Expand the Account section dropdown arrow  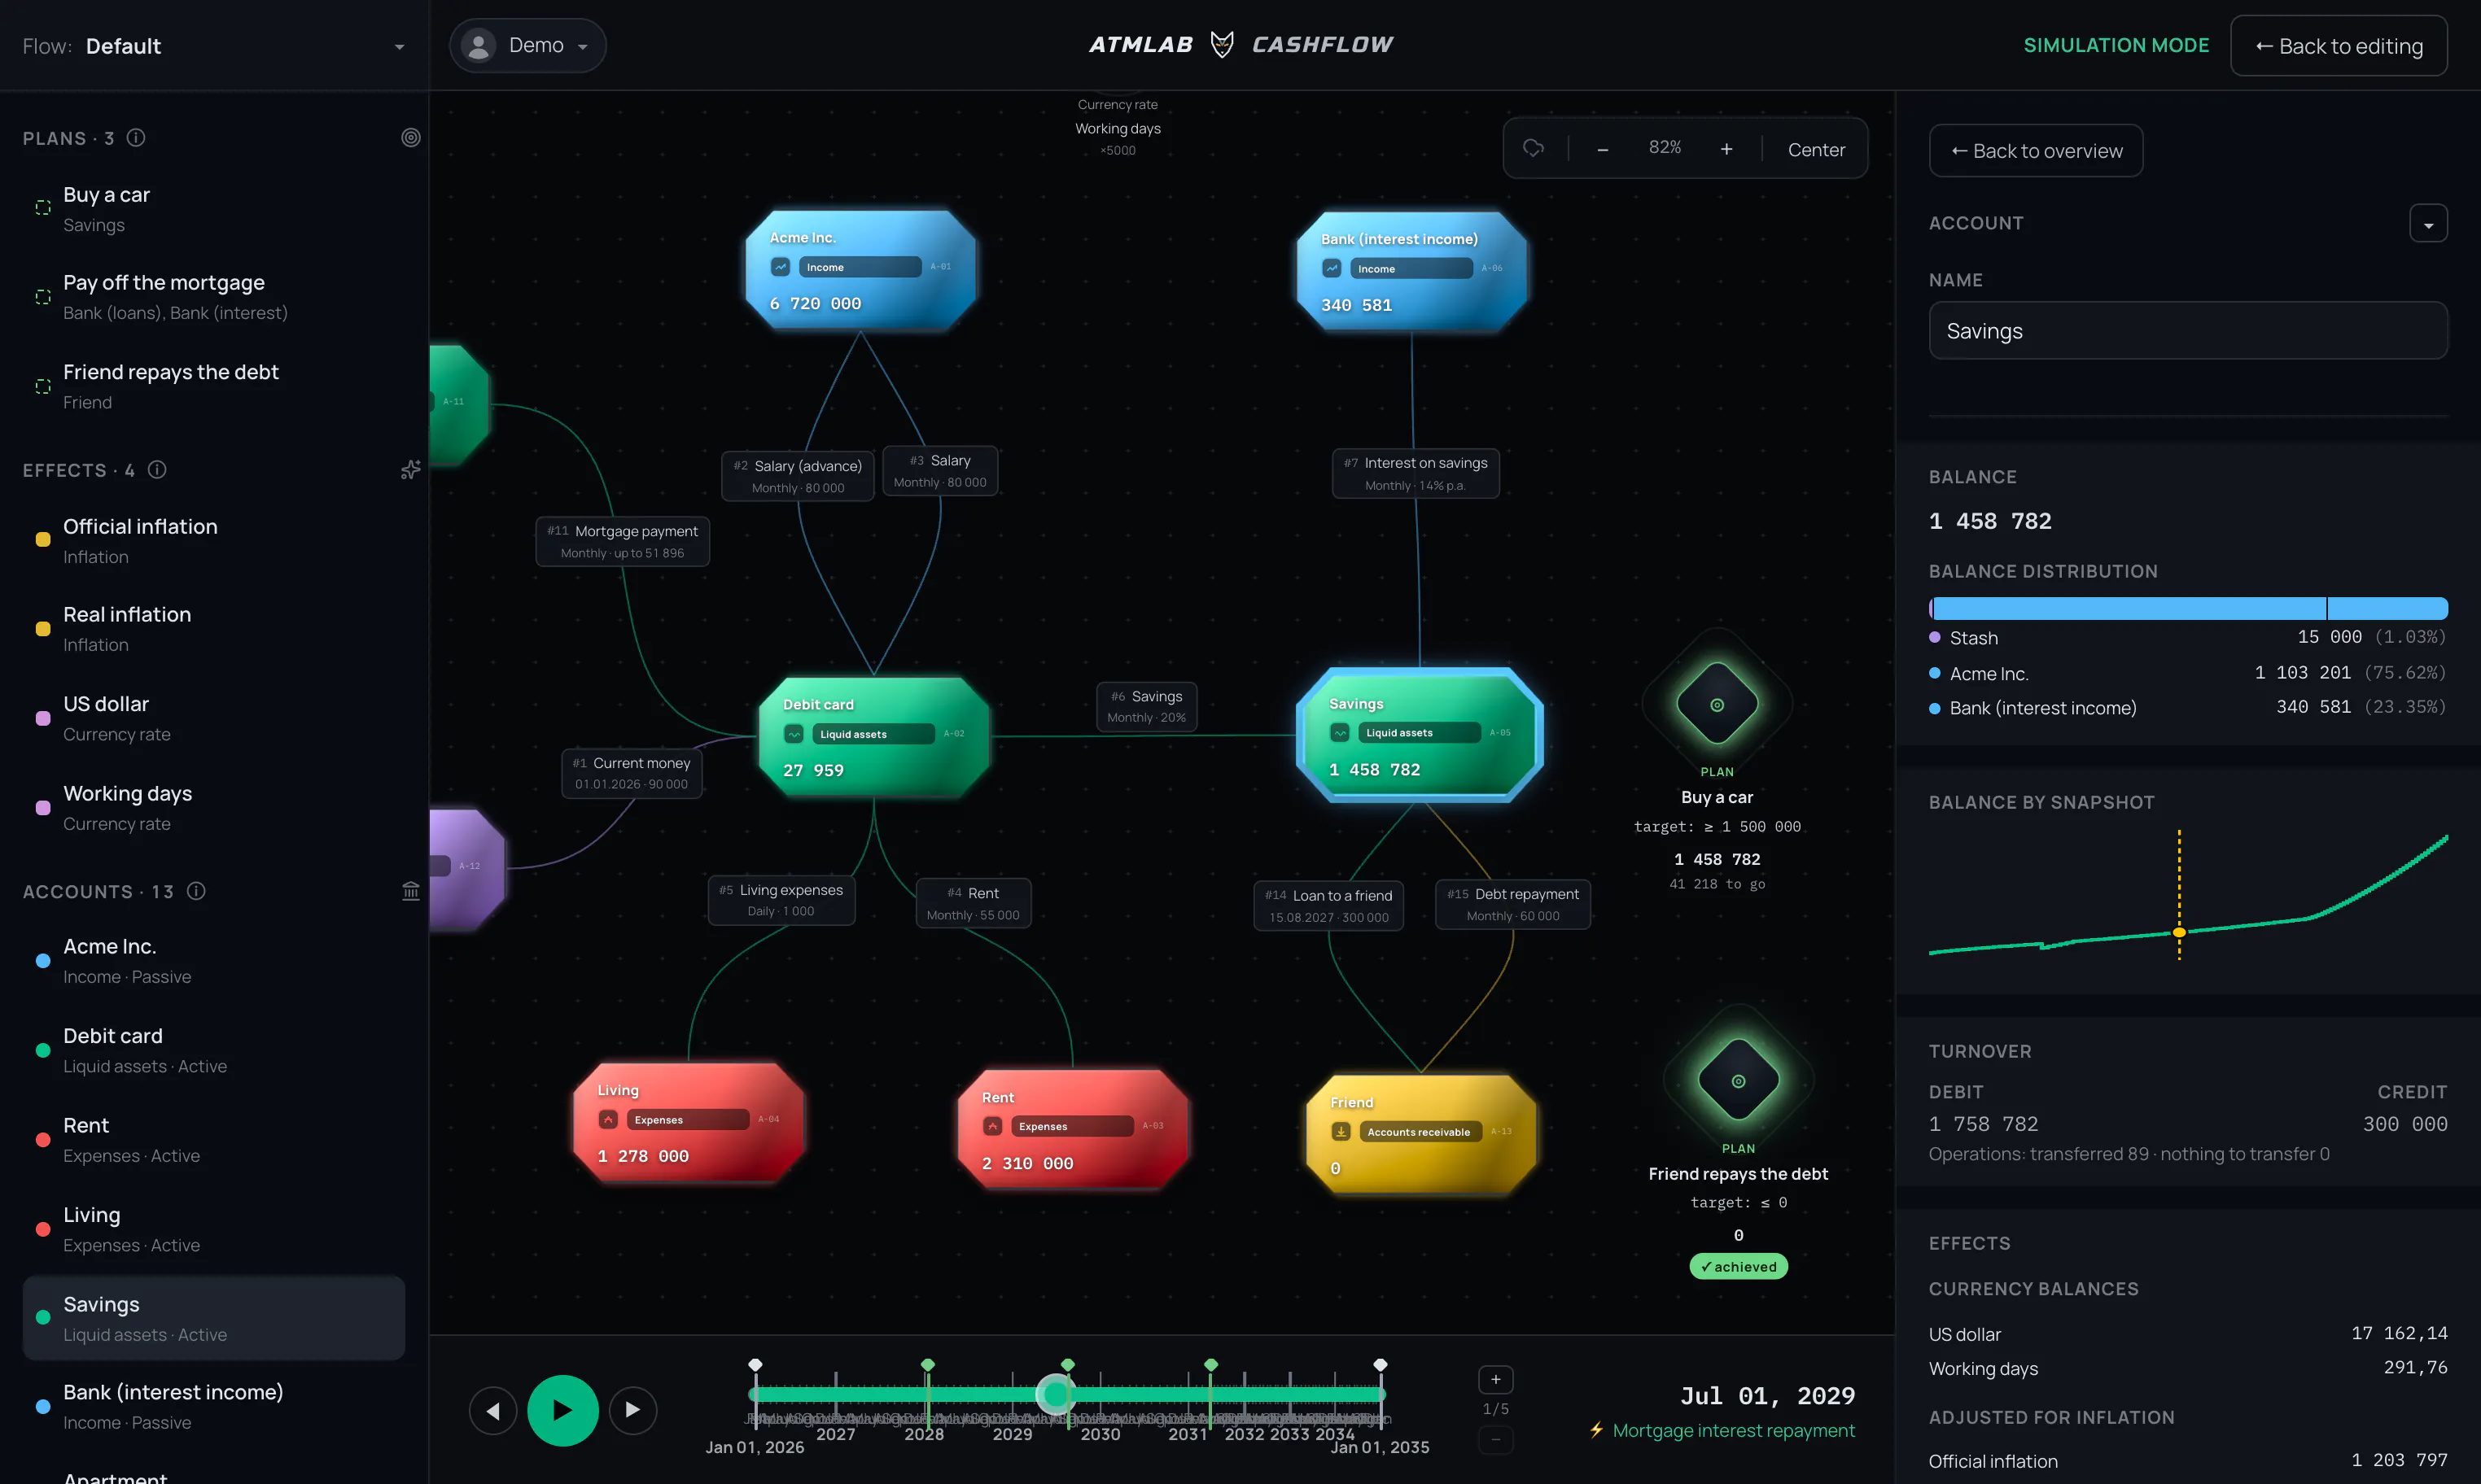pyautogui.click(x=2428, y=223)
